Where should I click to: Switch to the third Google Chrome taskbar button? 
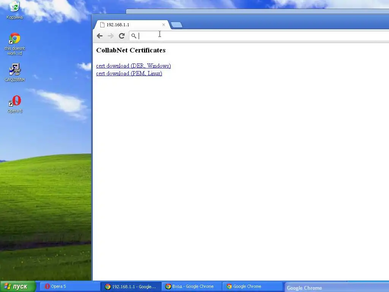[252, 287]
